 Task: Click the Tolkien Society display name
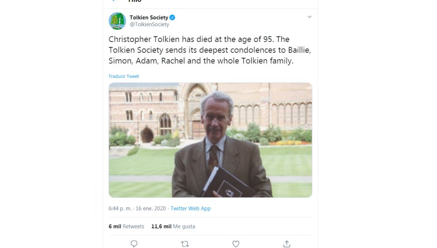coord(149,17)
